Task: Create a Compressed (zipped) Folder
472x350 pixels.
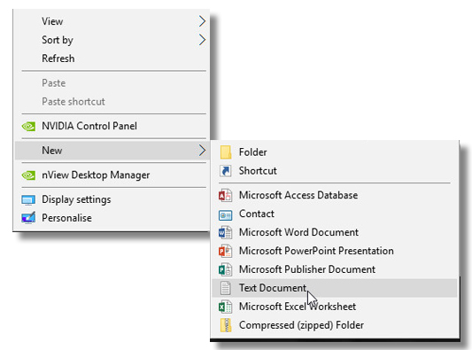Action: pos(335,325)
